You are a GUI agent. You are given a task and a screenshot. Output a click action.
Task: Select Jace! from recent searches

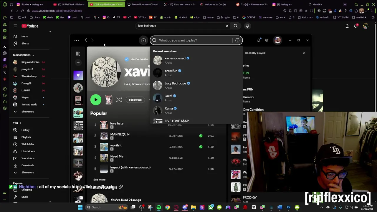[196, 98]
